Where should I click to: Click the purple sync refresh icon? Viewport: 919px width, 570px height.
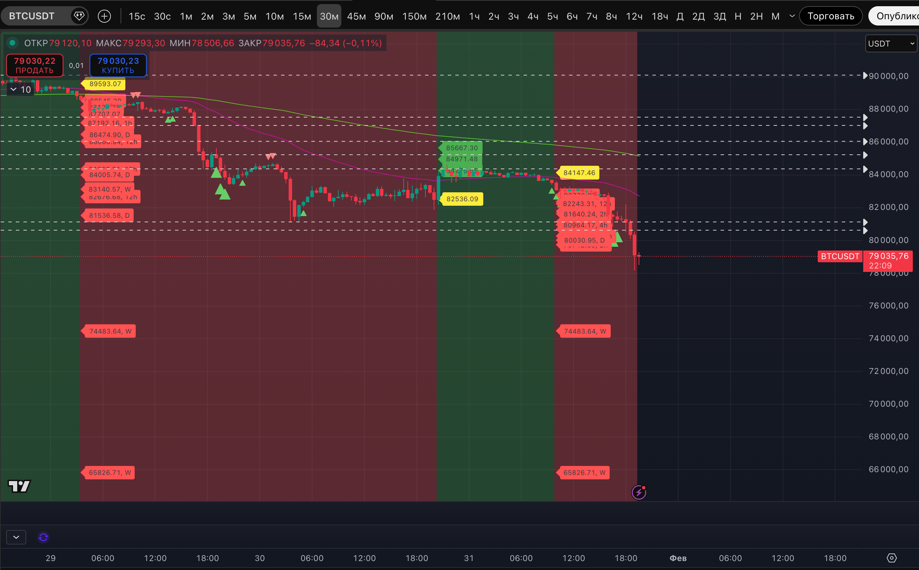coord(43,537)
